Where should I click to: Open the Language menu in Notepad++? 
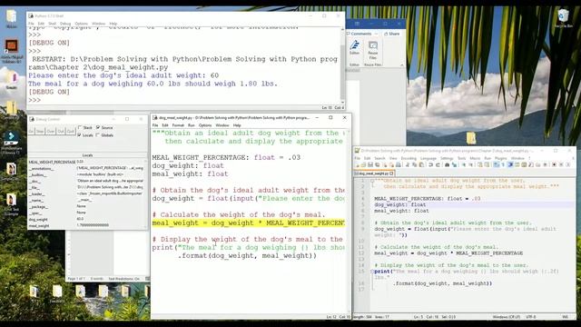point(428,158)
